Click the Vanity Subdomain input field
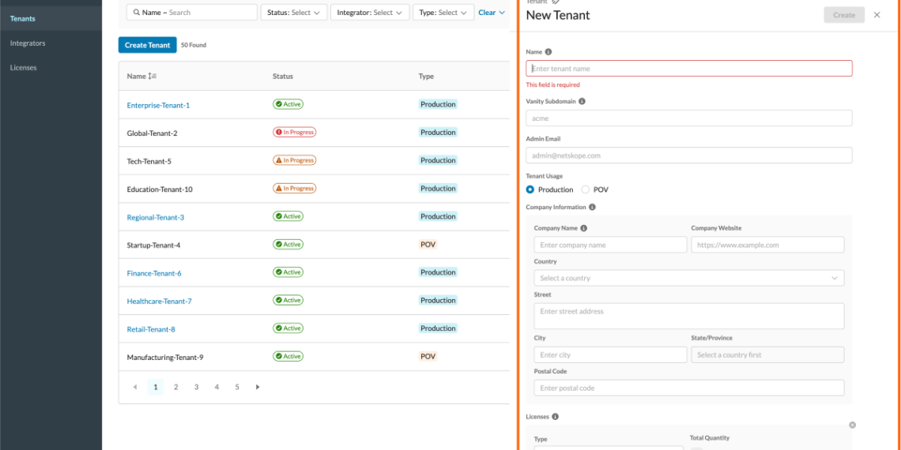This screenshot has height=450, width=901. 689,118
